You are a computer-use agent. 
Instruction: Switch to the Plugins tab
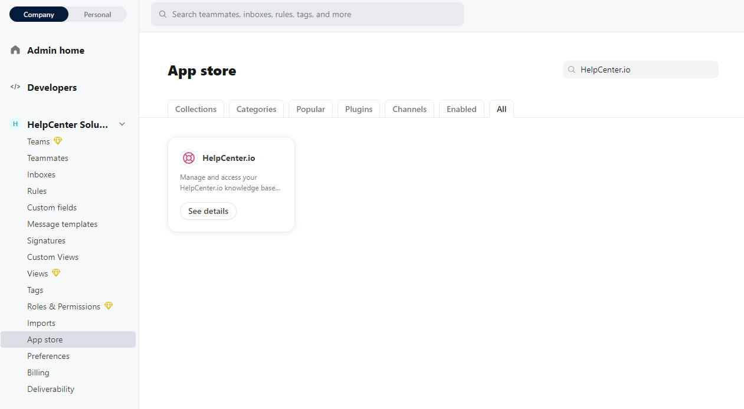point(359,109)
